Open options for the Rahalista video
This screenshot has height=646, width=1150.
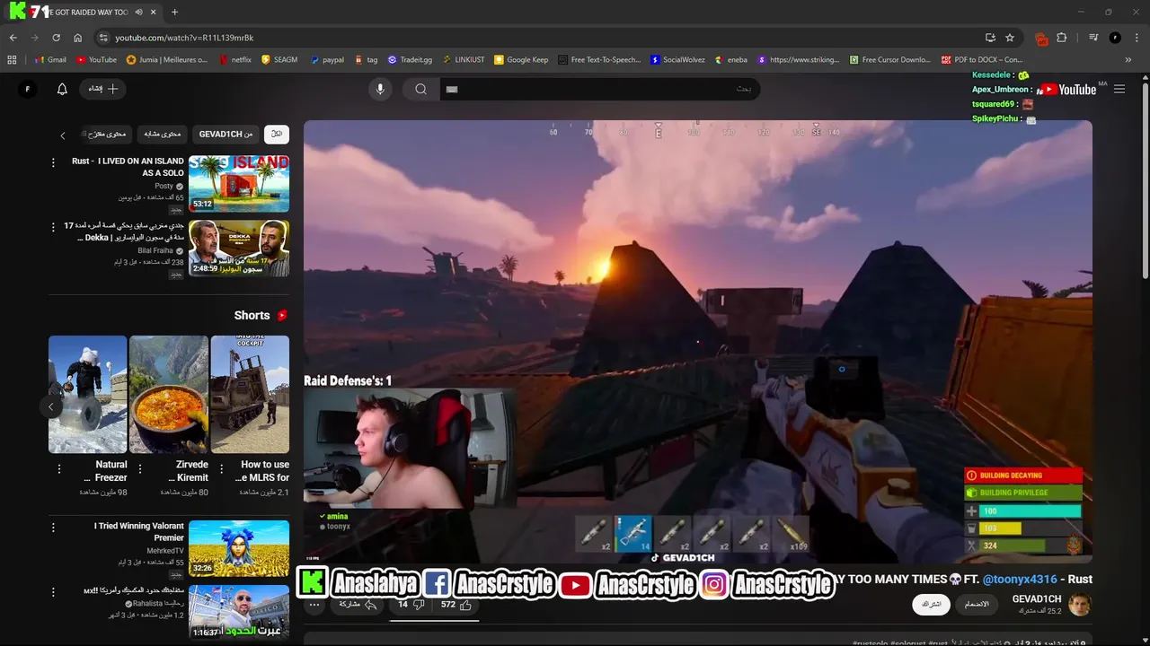(x=53, y=592)
